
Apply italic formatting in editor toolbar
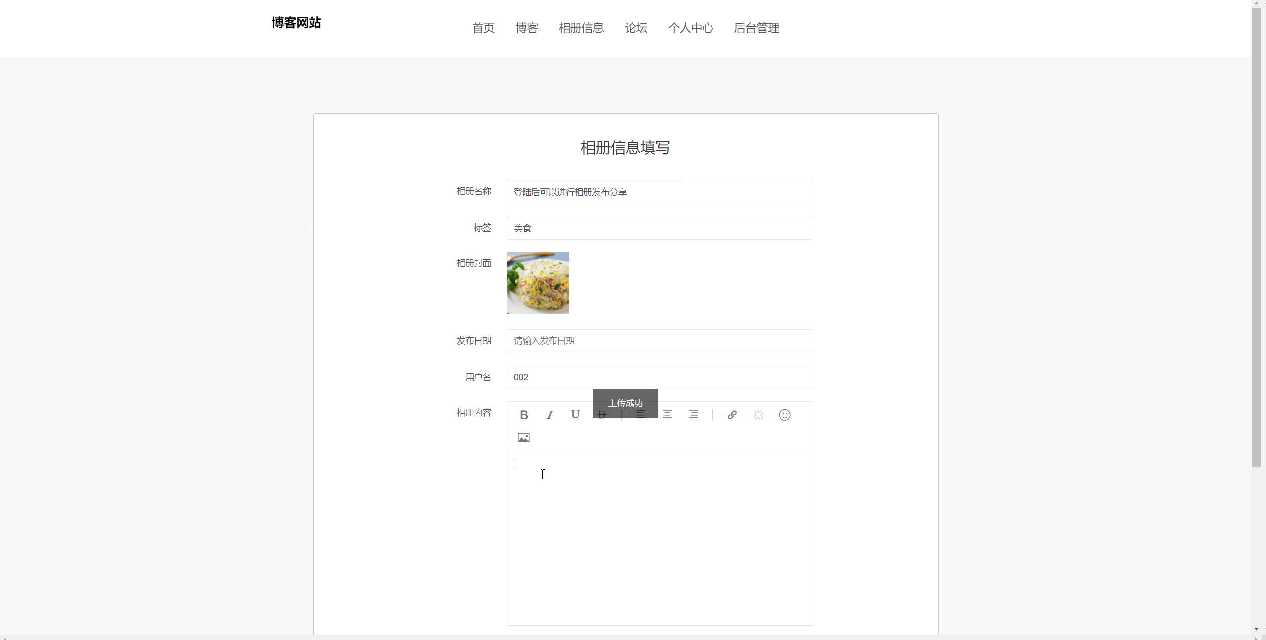(x=550, y=415)
